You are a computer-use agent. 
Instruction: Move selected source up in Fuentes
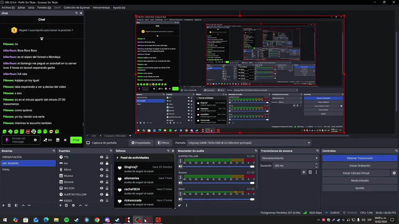click(80, 205)
